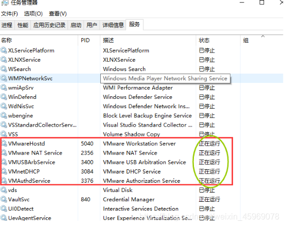Click PID 3376 of VMAuthdService

[x=87, y=181]
